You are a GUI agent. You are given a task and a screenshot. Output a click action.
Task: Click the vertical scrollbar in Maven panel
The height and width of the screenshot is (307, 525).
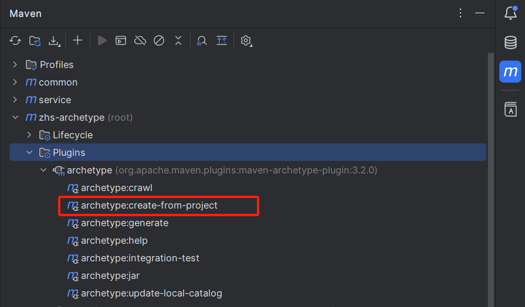[x=491, y=176]
